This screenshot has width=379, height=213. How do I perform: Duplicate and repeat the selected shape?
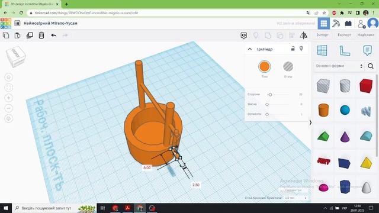pos(30,35)
